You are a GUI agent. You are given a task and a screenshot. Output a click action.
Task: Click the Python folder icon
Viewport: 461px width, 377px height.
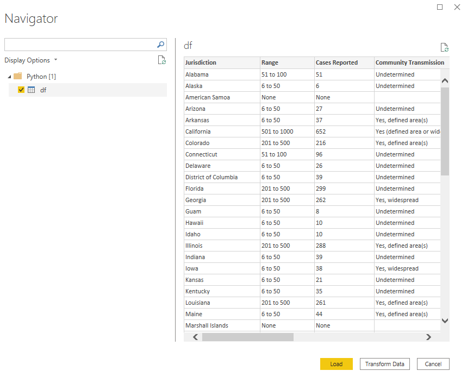[17, 77]
